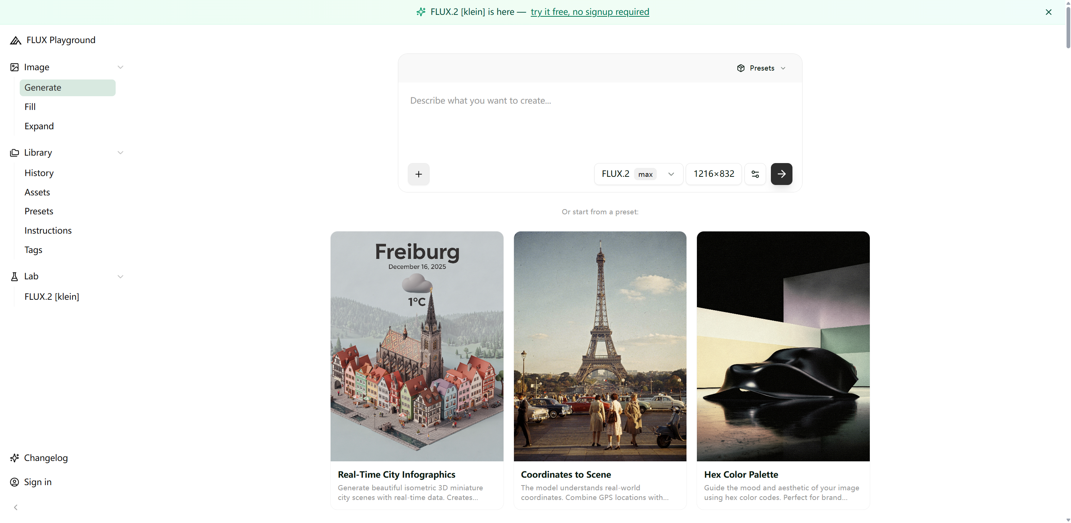The width and height of the screenshot is (1071, 523).
Task: Open the FLUX.2 max model dropdown
Action: click(638, 174)
